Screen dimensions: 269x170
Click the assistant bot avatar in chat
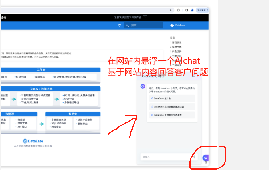[x=143, y=86]
